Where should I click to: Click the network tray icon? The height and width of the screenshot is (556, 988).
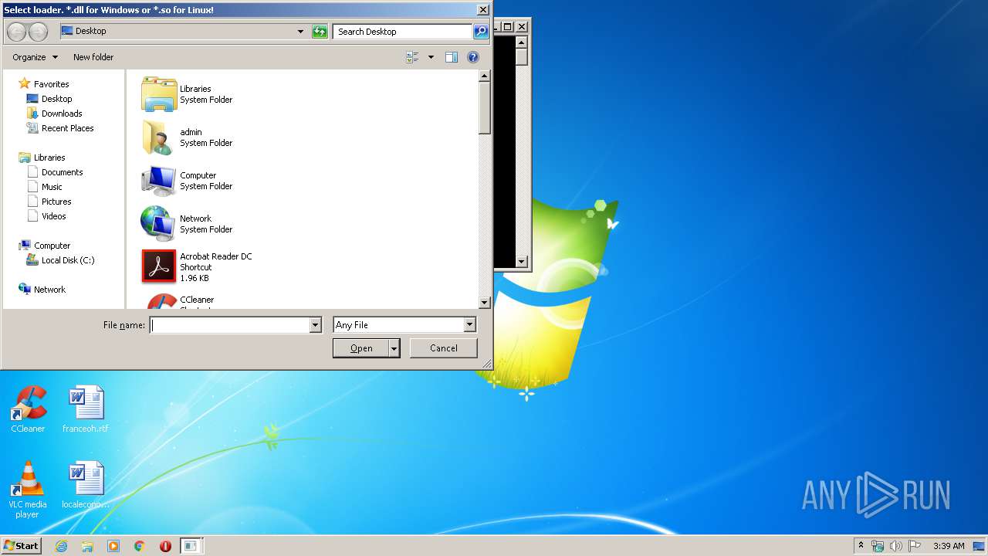pyautogui.click(x=878, y=546)
